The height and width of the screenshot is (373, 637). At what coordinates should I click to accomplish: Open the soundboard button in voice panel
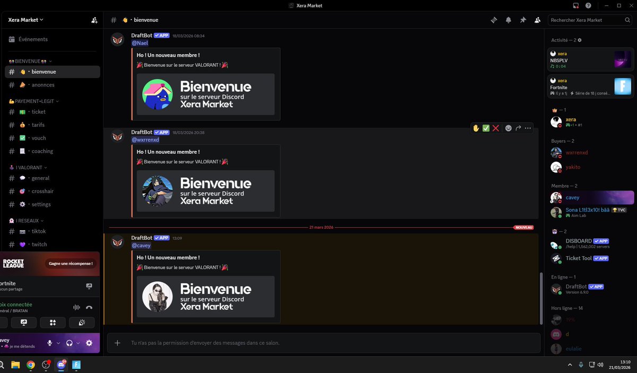(82, 322)
